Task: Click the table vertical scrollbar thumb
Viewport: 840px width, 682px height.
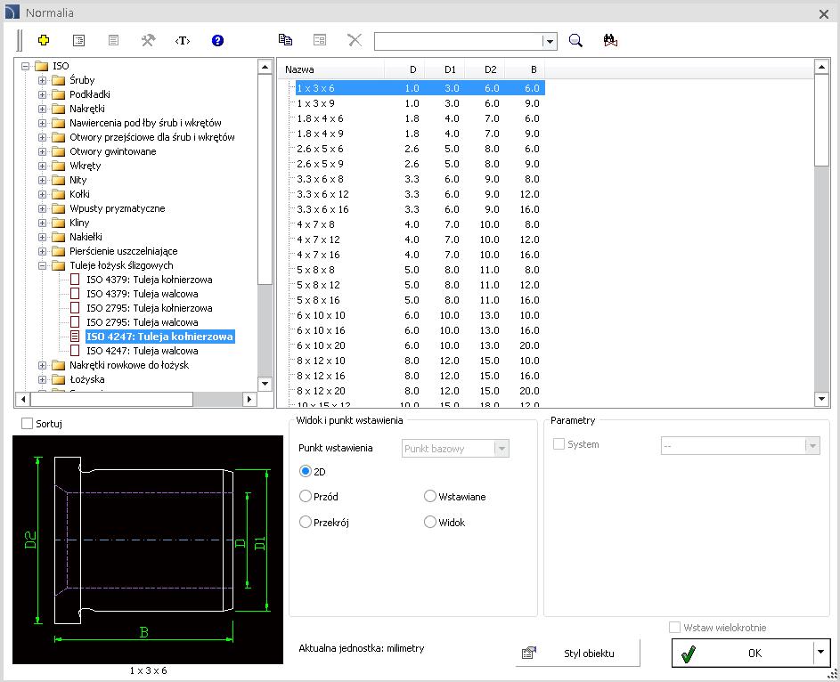Action: click(x=821, y=120)
